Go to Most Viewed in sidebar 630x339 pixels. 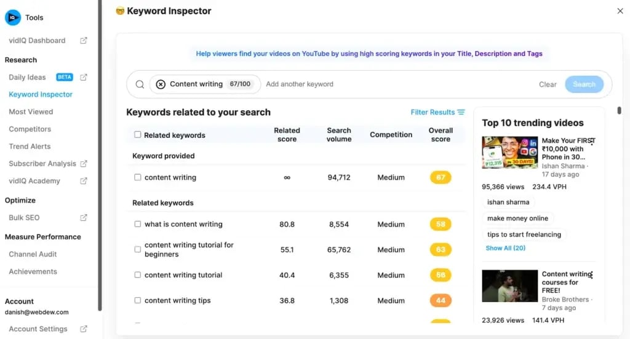31,112
